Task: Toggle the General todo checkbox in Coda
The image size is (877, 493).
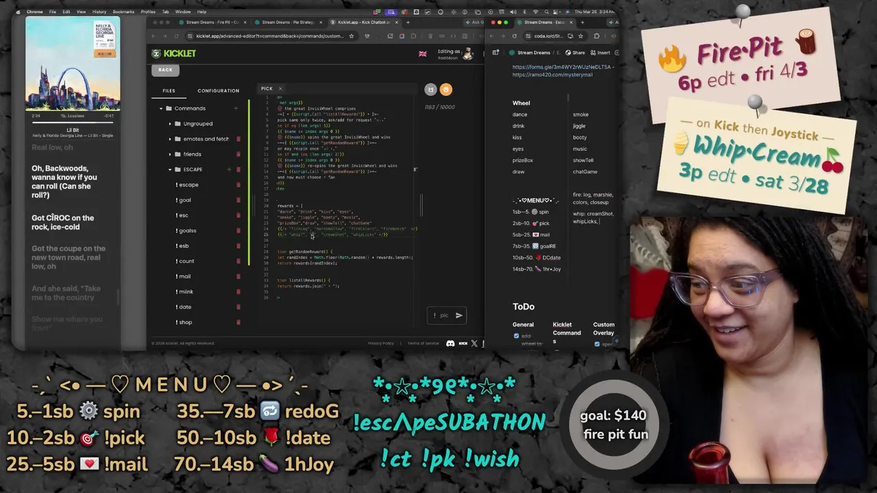Action: (x=516, y=336)
